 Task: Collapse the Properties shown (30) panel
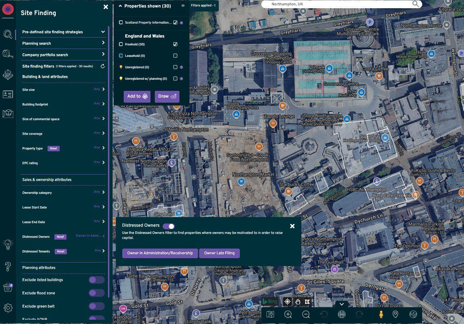pyautogui.click(x=120, y=6)
